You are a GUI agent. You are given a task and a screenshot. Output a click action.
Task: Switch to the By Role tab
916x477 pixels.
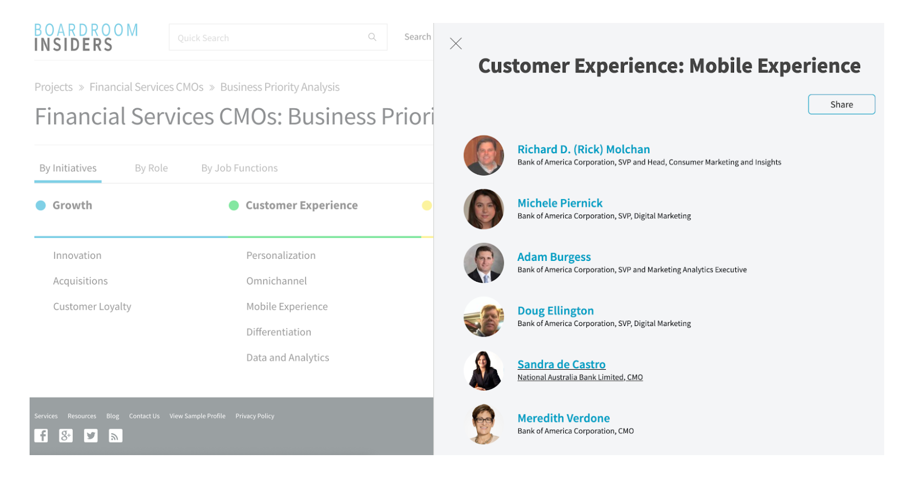point(151,168)
